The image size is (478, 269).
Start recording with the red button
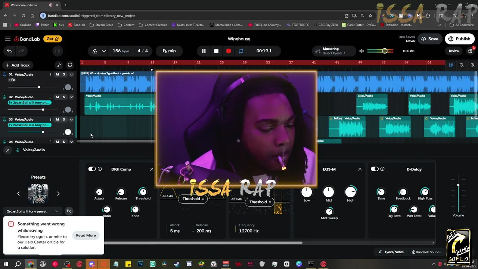[x=229, y=51]
